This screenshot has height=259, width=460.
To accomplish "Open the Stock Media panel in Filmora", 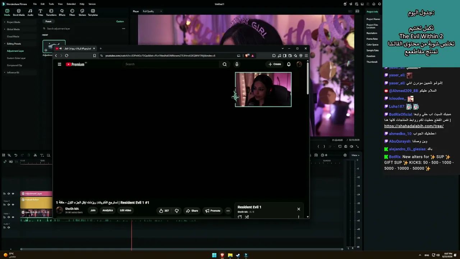I will 19,13.
